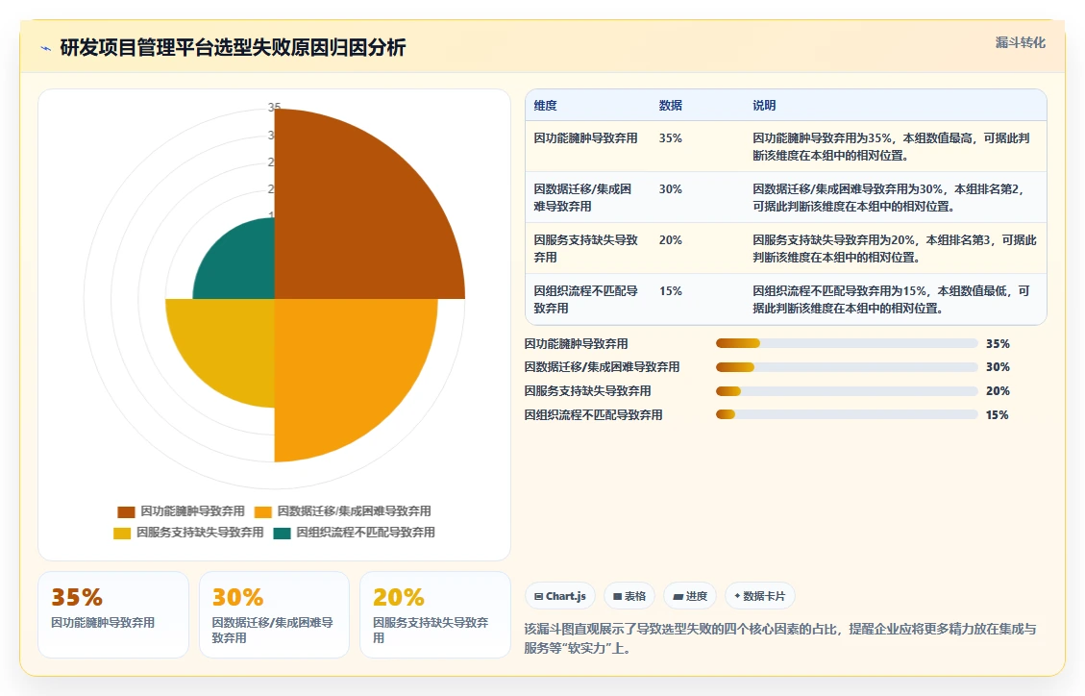Open the 30% 因数据迁移/集成困难 data card

pyautogui.click(x=274, y=614)
